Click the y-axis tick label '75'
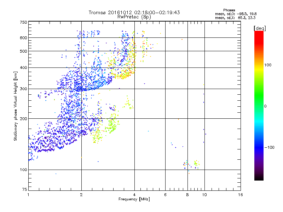Screen dimensions: 283x212 25,189
